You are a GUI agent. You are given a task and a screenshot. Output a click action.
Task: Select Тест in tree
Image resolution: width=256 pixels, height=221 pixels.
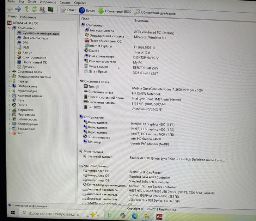pyautogui.click(x=21, y=133)
